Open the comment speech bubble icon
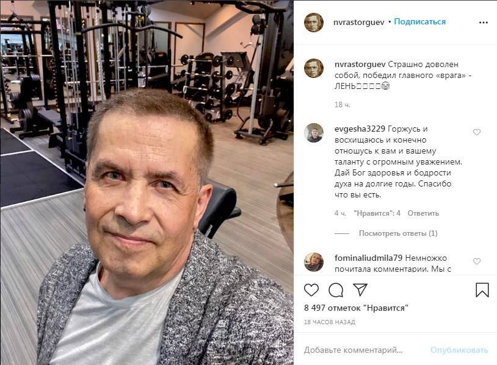The width and height of the screenshot is (497, 365). click(x=336, y=290)
